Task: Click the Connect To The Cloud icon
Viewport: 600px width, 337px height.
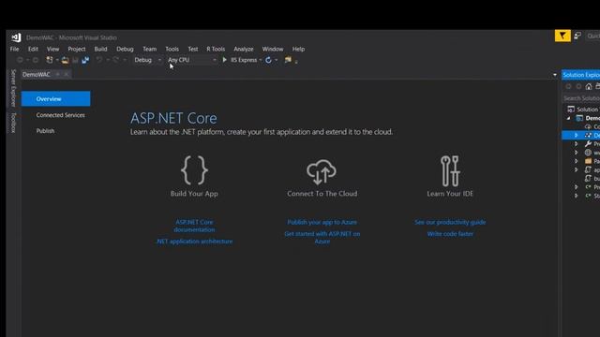Action: (322, 172)
